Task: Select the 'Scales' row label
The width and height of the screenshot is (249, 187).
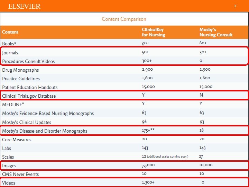Action: (8, 157)
